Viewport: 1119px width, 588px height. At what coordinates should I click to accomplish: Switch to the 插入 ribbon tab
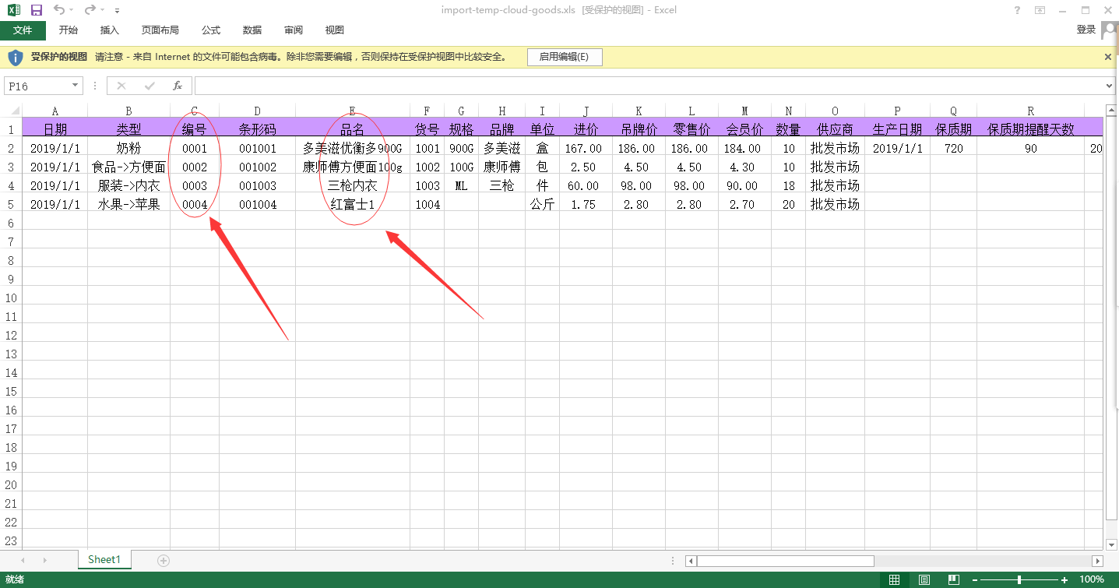110,30
